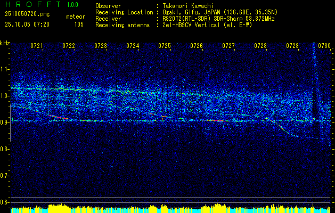Click the 0727 time marker
The image size is (335, 213).
coord(228,46)
